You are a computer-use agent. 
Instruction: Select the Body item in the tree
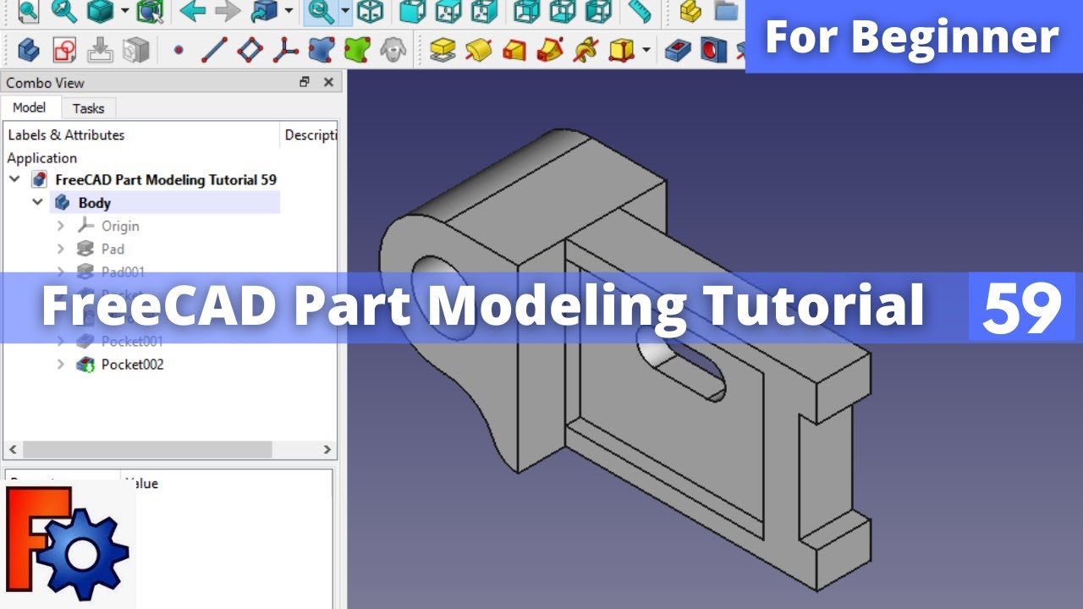pyautogui.click(x=95, y=203)
